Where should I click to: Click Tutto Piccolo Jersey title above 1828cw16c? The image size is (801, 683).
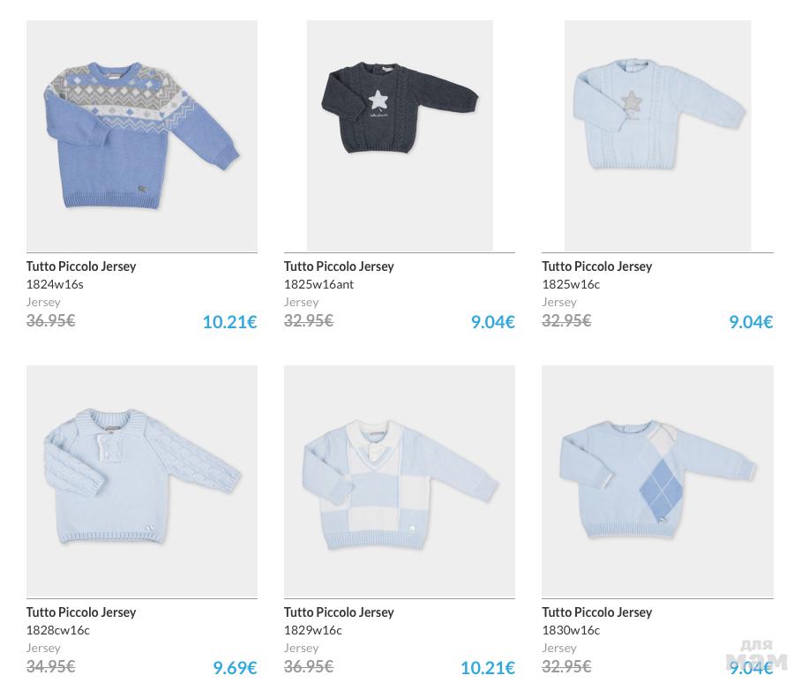pyautogui.click(x=81, y=612)
